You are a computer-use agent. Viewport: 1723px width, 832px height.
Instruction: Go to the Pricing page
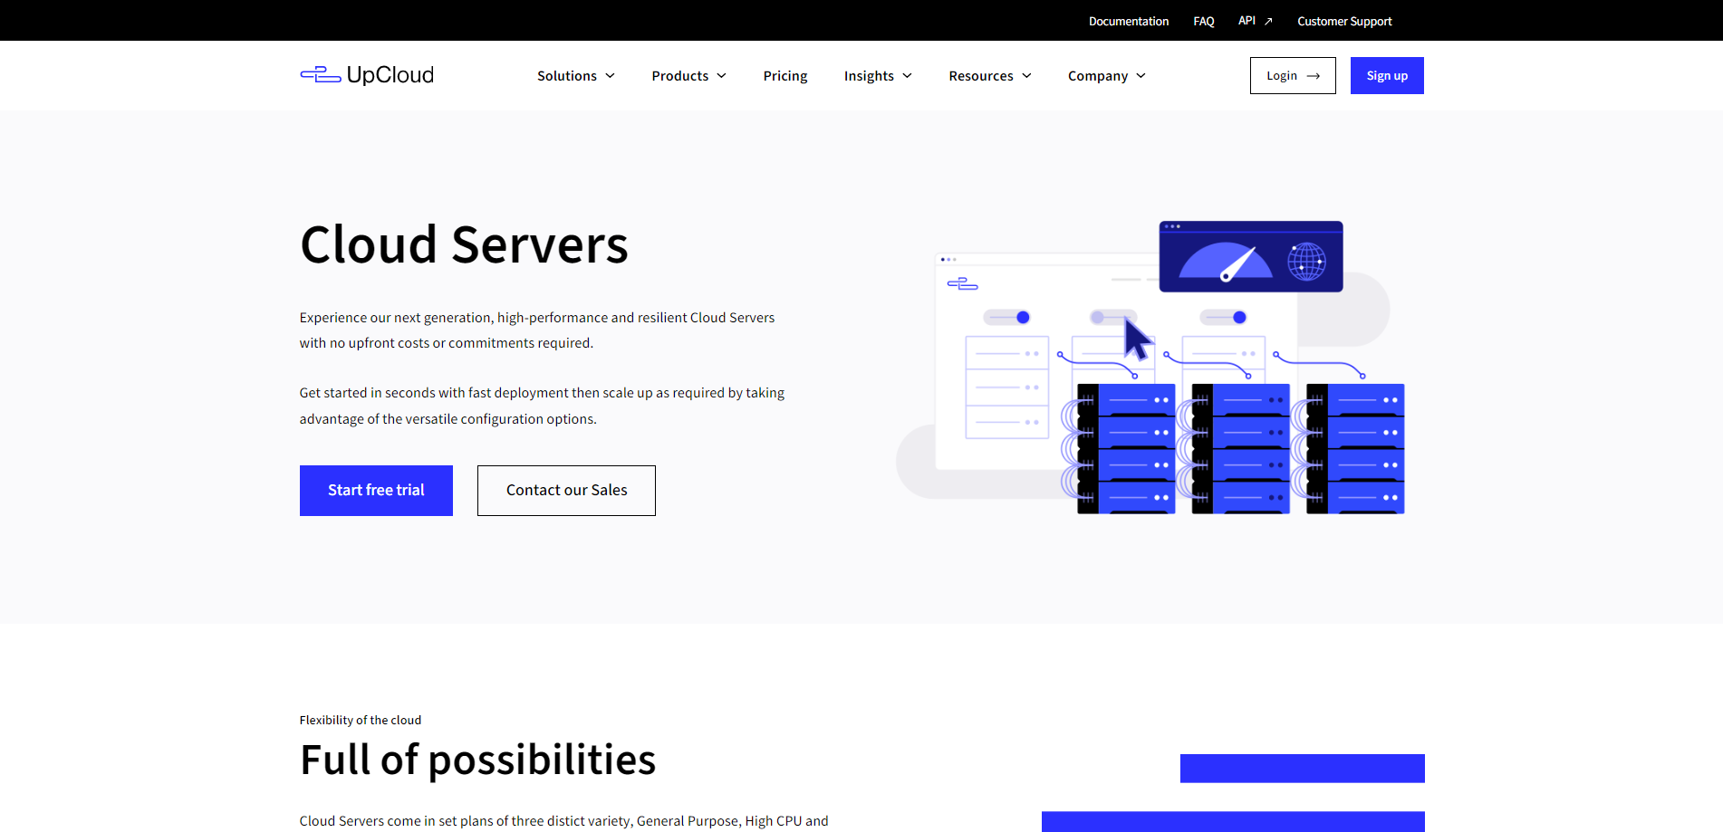pos(785,76)
